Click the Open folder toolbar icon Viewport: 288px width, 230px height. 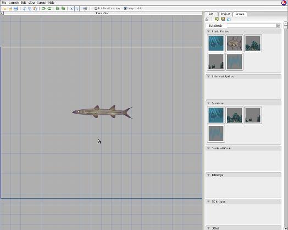[10, 9]
